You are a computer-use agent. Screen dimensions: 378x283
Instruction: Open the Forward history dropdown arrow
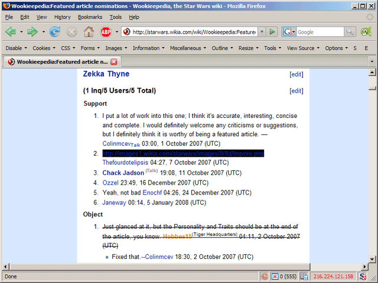43,32
